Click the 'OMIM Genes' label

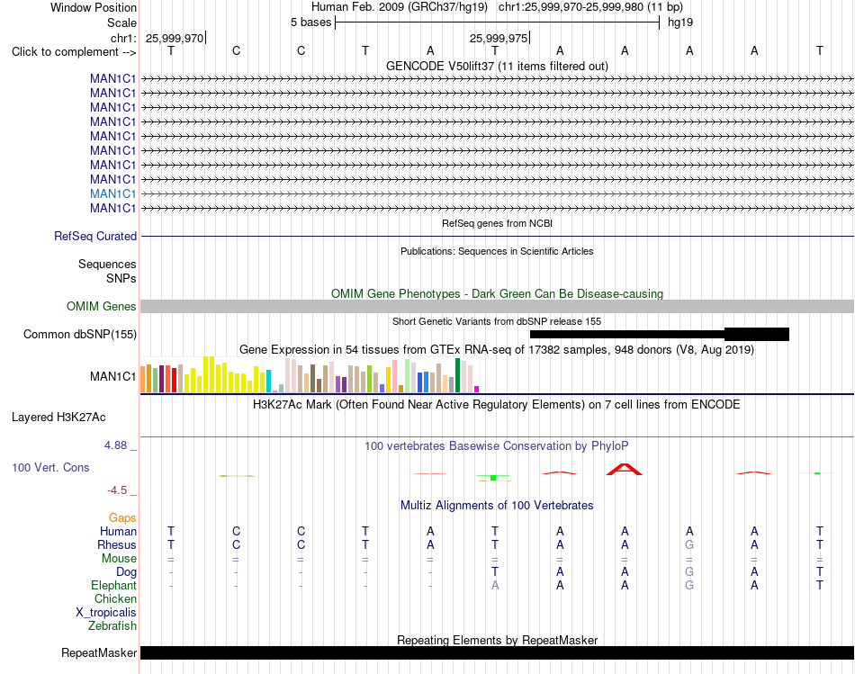point(102,307)
